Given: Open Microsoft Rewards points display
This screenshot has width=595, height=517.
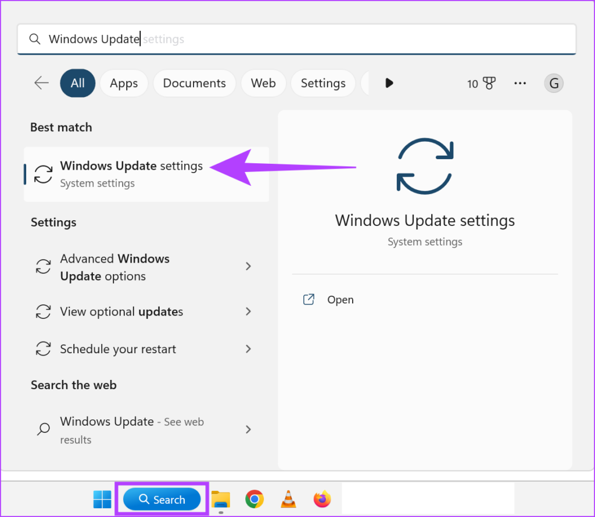Looking at the screenshot, I should pyautogui.click(x=480, y=83).
